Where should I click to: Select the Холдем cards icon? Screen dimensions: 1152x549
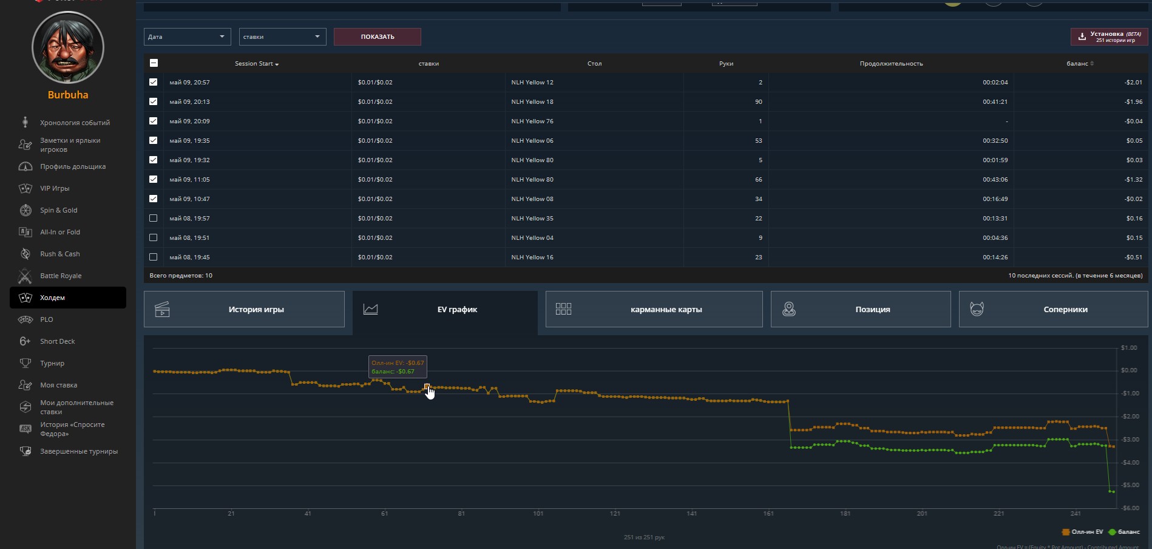pyautogui.click(x=25, y=298)
